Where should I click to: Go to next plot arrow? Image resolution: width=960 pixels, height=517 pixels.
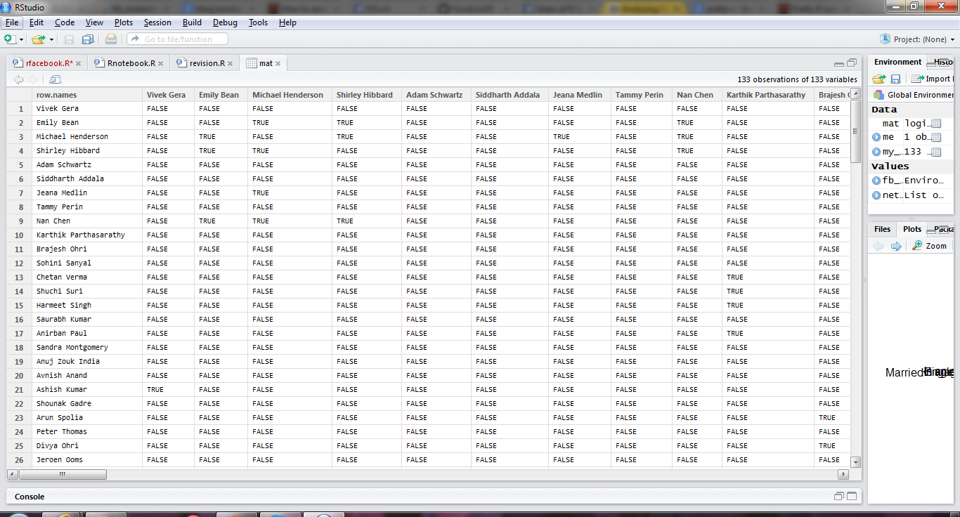(x=896, y=246)
